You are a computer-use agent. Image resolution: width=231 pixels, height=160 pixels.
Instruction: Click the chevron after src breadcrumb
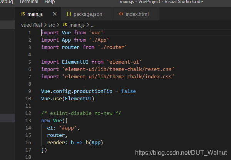tap(58, 25)
